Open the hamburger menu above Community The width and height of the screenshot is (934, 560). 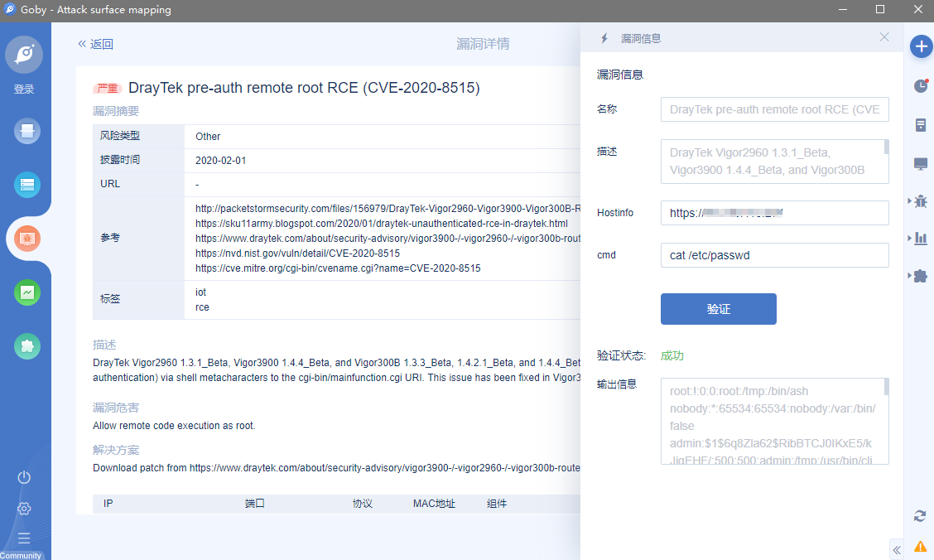click(24, 538)
